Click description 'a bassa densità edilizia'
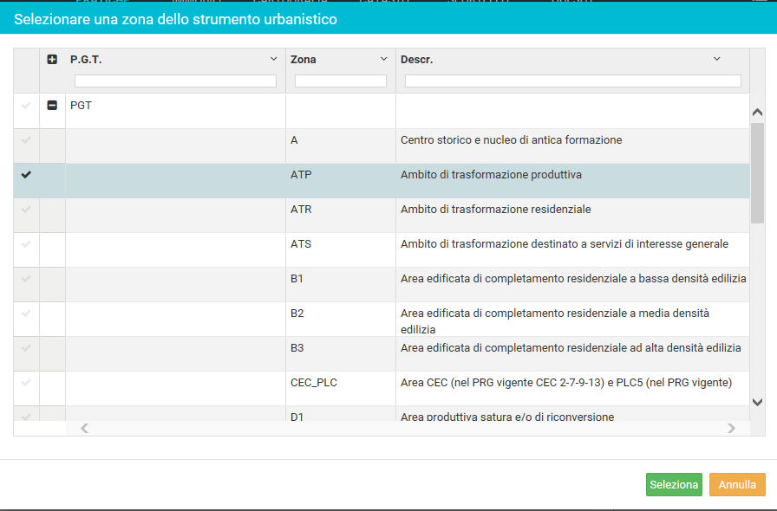The height and width of the screenshot is (511, 777). click(573, 279)
